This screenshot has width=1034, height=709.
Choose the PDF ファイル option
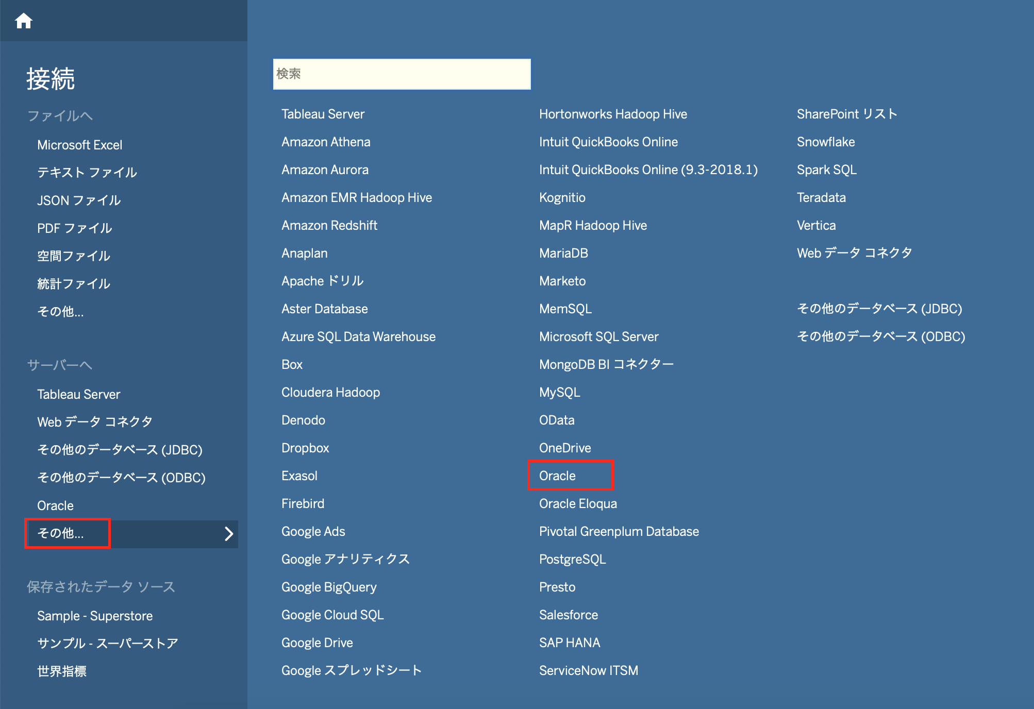[74, 228]
